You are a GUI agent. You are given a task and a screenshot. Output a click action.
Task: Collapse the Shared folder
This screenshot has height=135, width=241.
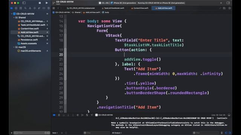coord(14,18)
